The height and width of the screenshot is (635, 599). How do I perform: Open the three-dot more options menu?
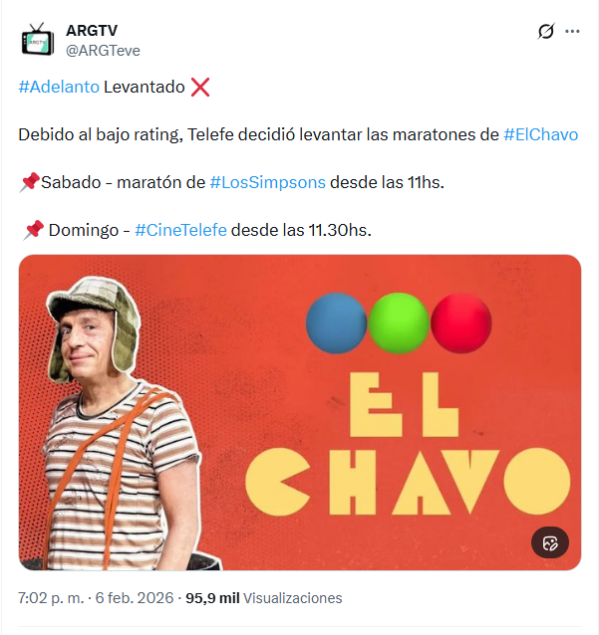pos(572,31)
